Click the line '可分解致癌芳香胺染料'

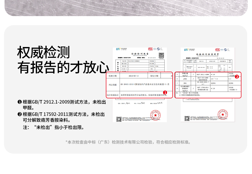[x=46, y=120]
